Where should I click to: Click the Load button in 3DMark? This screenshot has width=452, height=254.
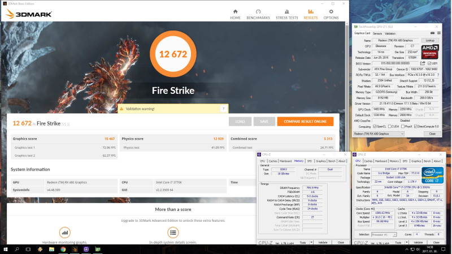240,122
